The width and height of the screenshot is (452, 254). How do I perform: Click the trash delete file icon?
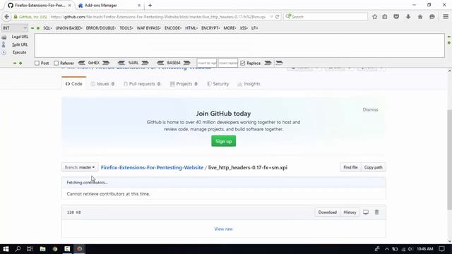(x=376, y=212)
